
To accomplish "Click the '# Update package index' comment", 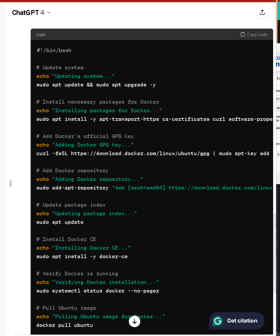I will coord(71,205).
